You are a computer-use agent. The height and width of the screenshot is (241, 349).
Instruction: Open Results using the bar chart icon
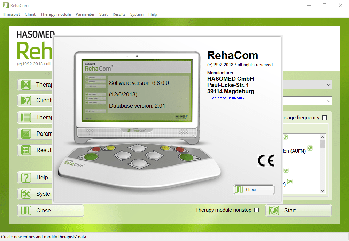(x=26, y=150)
